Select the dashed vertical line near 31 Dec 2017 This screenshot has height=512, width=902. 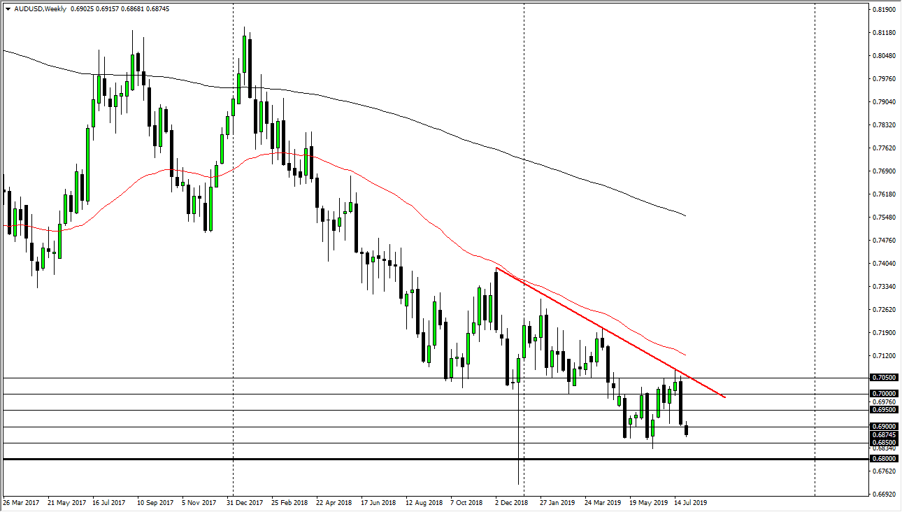233,280
